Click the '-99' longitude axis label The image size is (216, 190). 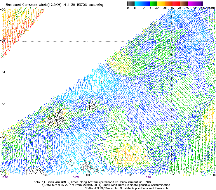87,175
